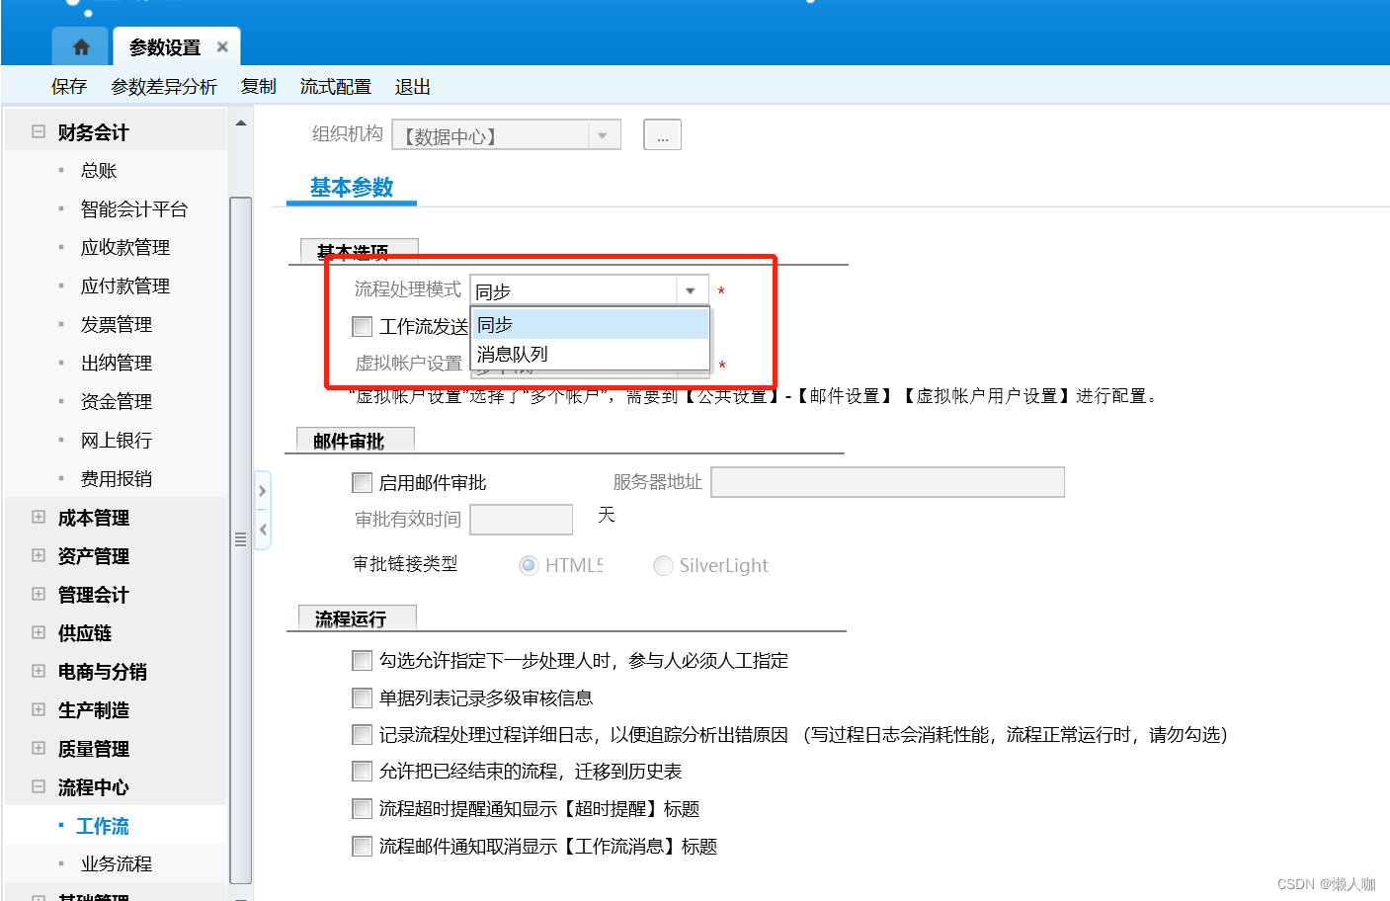
Task: Check 允许把已经结束的流程 option
Action: pos(363,771)
